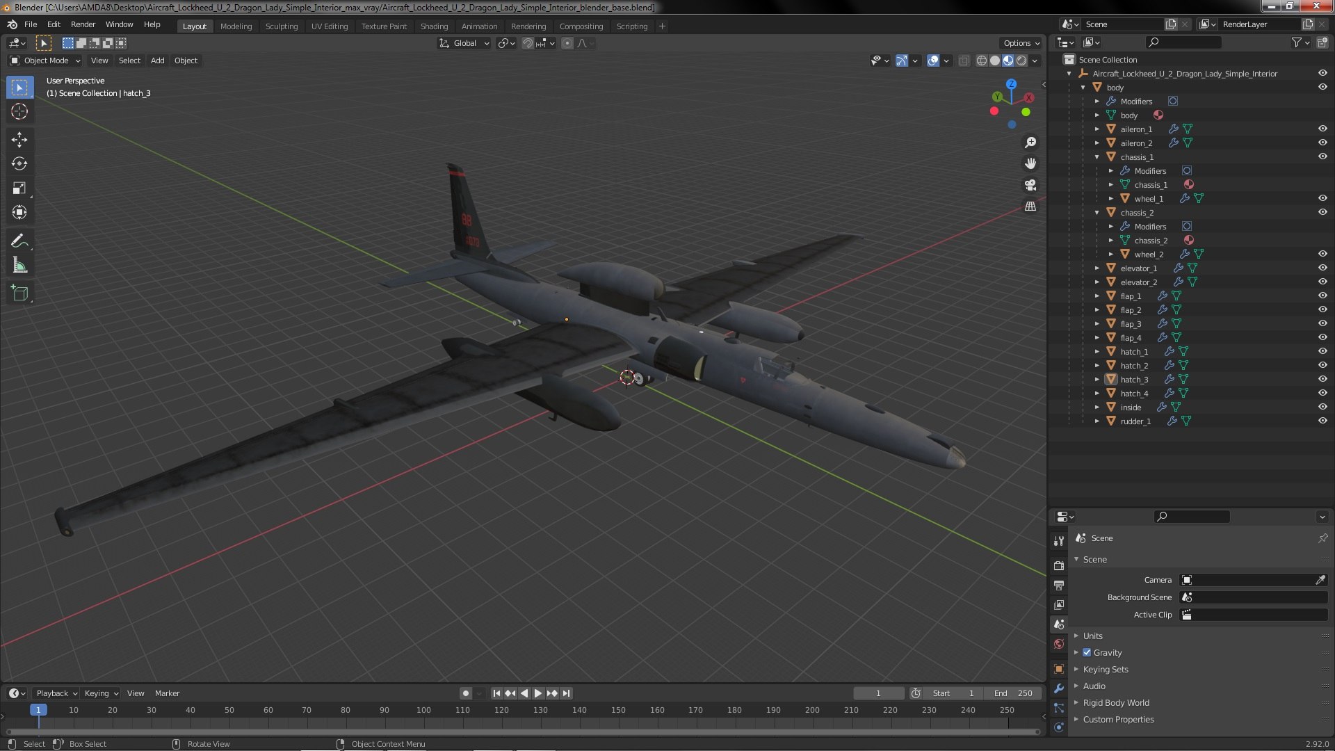The height and width of the screenshot is (751, 1335).
Task: Click the End frame 250 field
Action: point(1013,693)
